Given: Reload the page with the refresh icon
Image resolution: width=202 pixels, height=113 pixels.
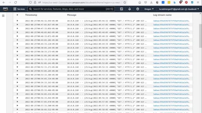Looking at the screenshot, I should (15, 3).
